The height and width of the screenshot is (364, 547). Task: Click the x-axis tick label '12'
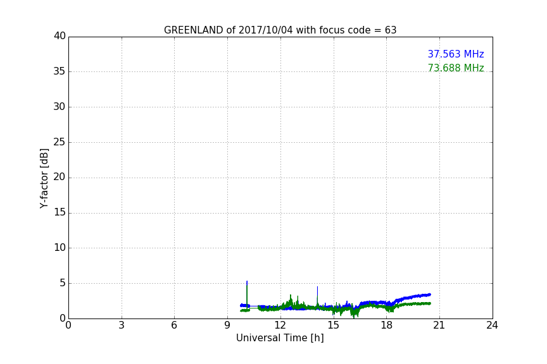click(280, 325)
